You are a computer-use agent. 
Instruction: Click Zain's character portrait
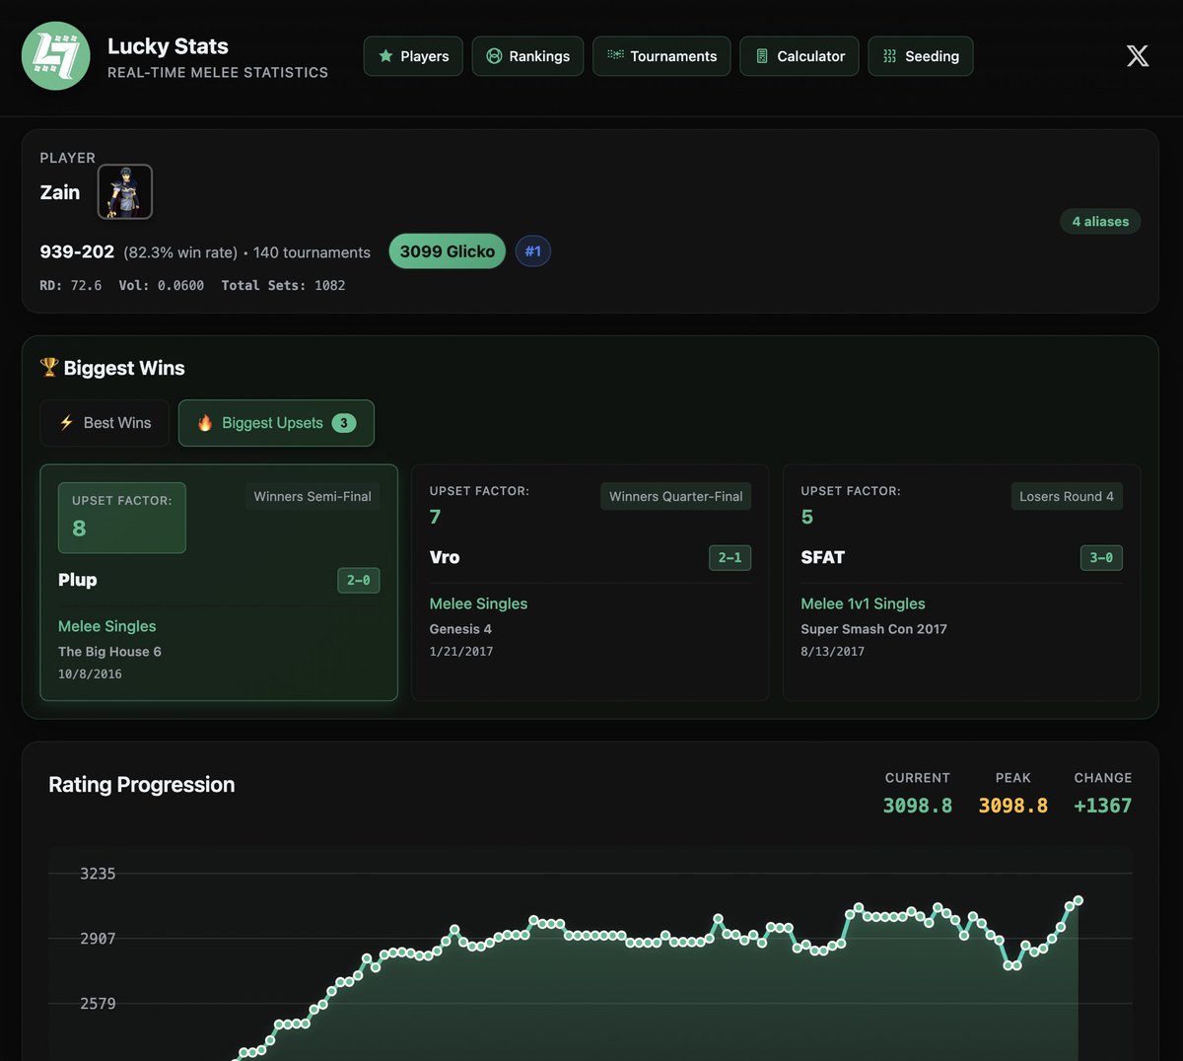(125, 191)
